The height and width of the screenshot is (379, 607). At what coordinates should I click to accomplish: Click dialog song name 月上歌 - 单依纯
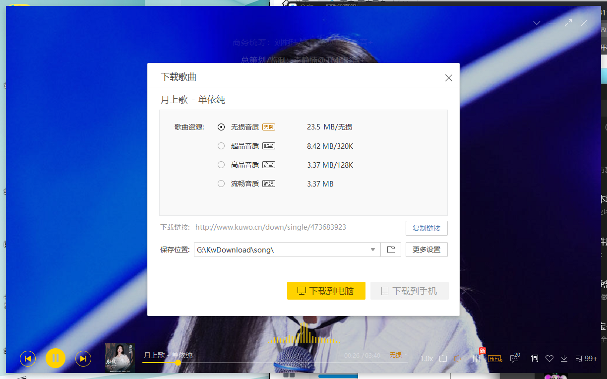193,100
